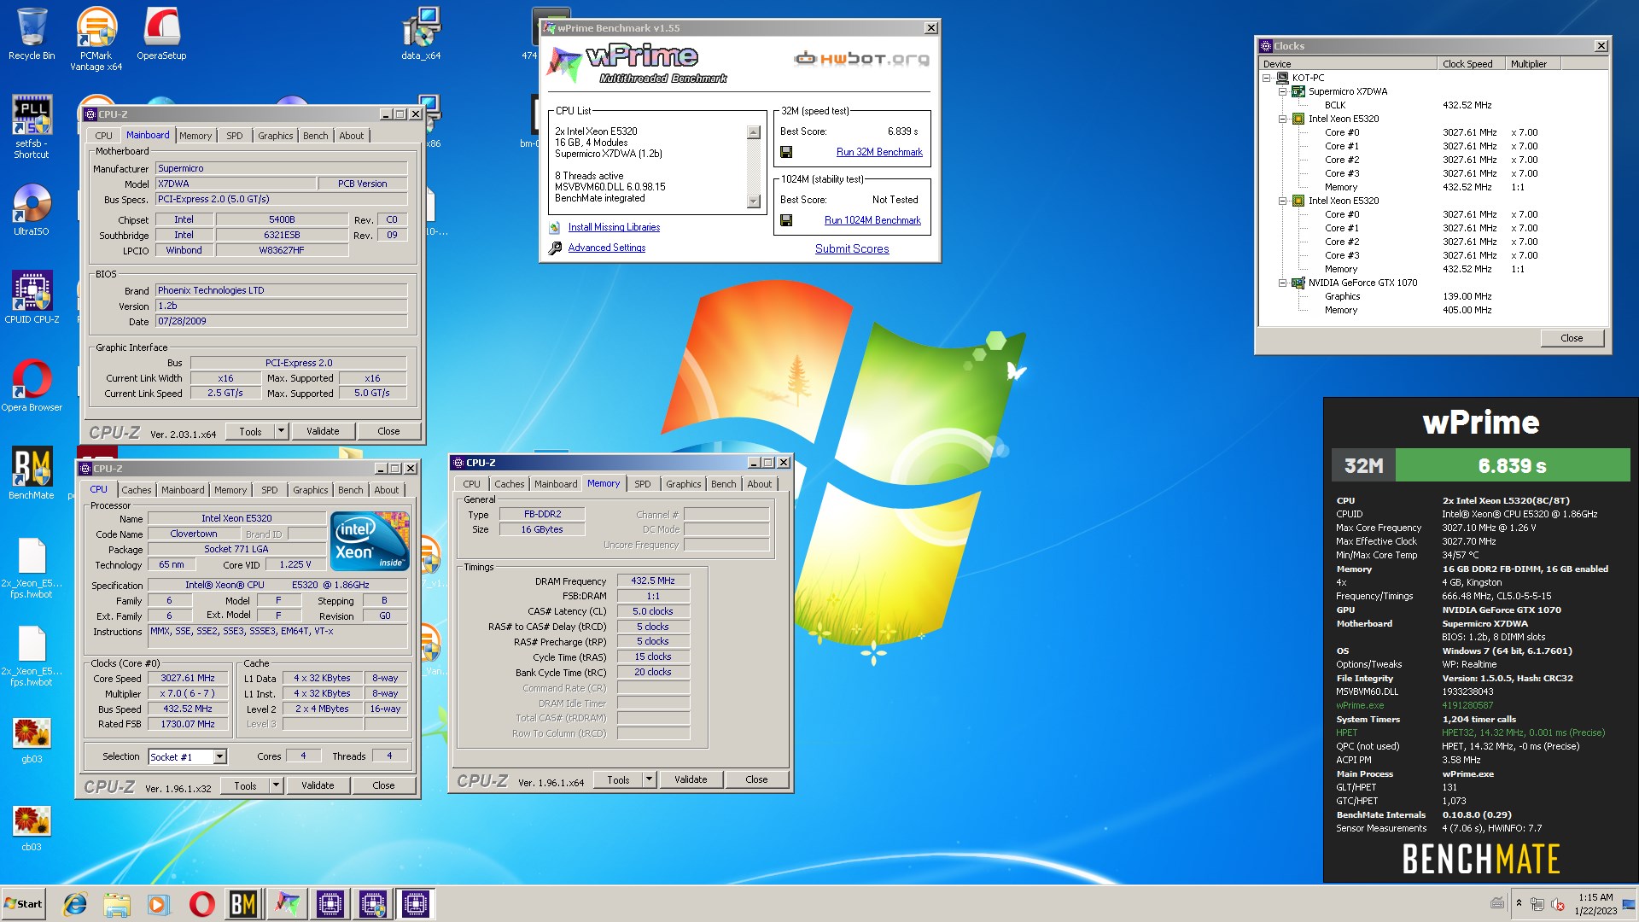The width and height of the screenshot is (1639, 922).
Task: Click save icon for 1024M score in wPrime
Action: coord(786,220)
